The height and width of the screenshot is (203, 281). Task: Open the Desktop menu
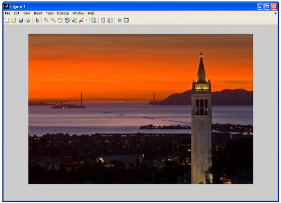pos(63,14)
